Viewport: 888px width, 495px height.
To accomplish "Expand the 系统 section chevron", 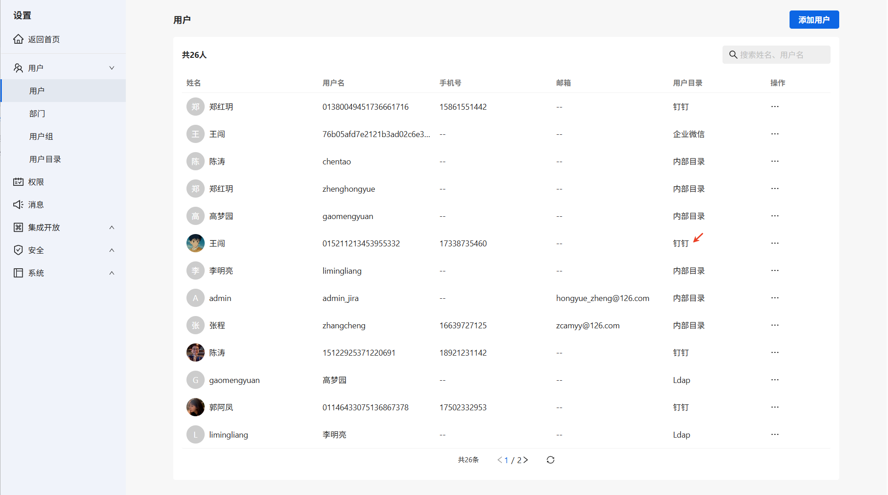I will pos(112,273).
